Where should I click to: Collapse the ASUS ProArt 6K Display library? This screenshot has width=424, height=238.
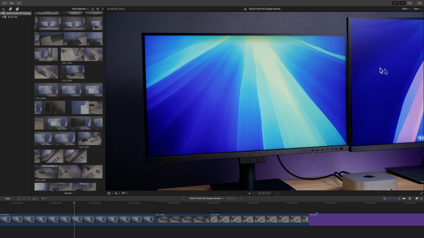pyautogui.click(x=2, y=13)
